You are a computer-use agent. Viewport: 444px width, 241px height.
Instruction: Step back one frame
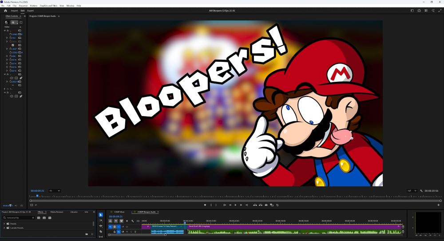(230, 205)
